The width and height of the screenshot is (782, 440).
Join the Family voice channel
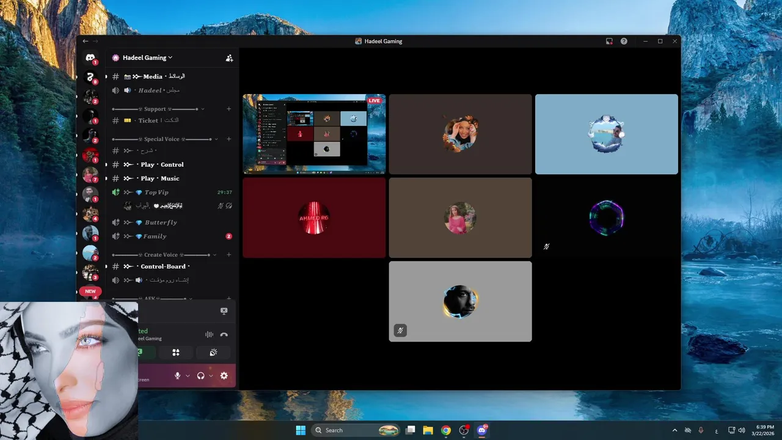coord(172,237)
